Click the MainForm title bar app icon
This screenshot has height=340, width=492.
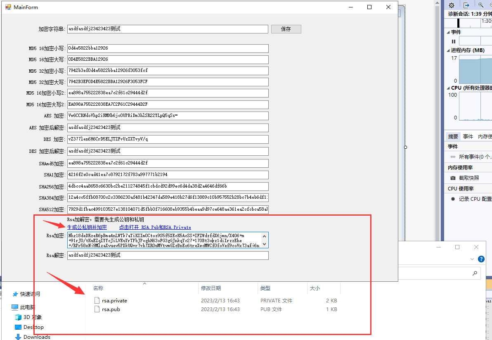(8, 7)
